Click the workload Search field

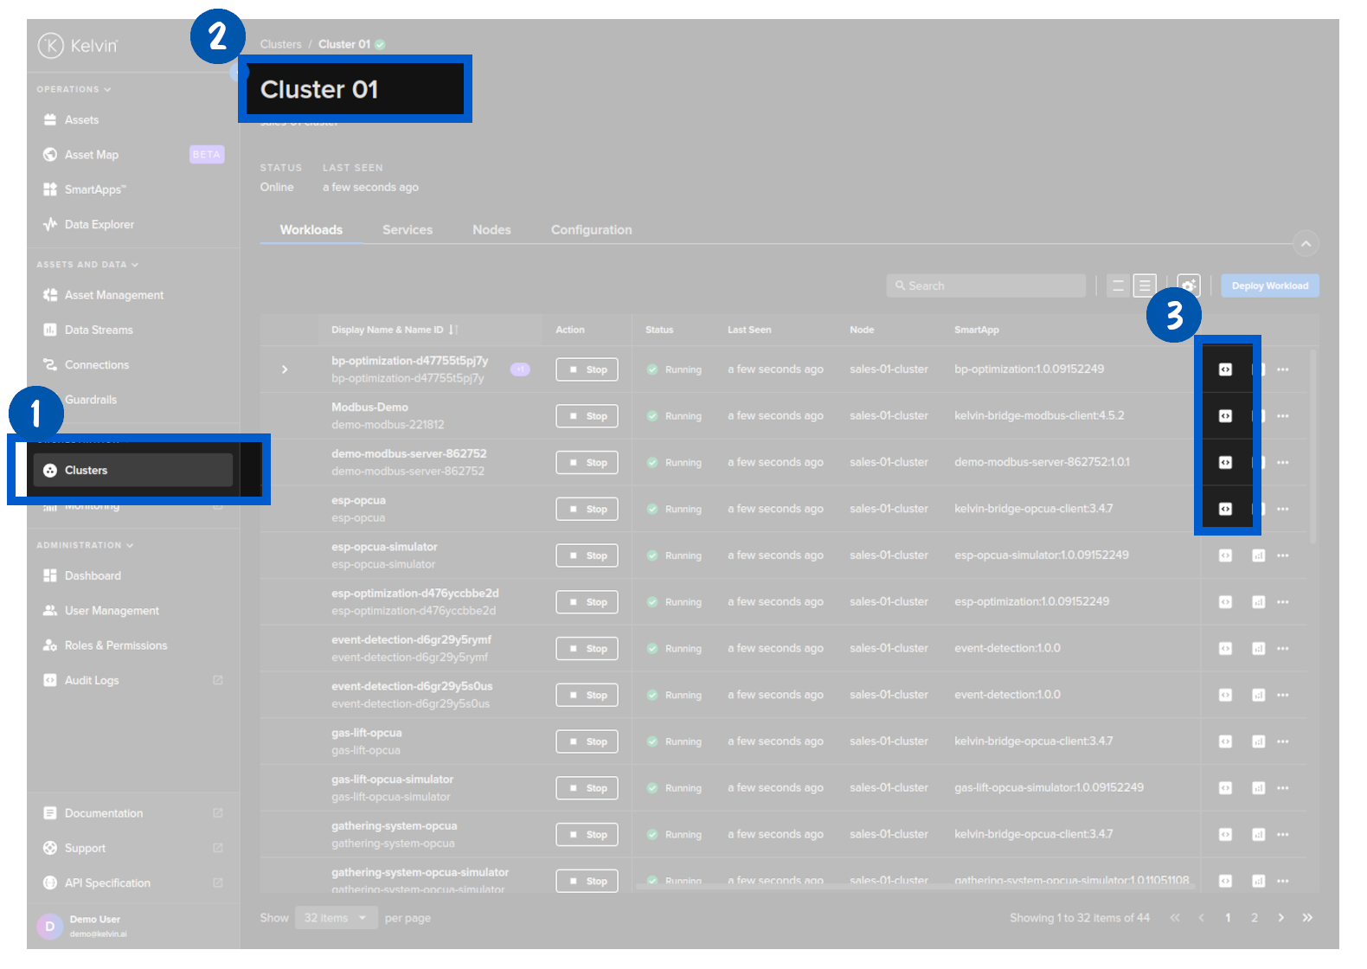(x=986, y=286)
